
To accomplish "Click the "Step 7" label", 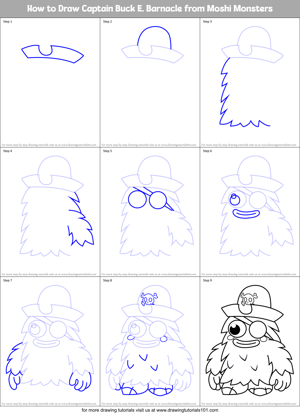I will [8, 280].
